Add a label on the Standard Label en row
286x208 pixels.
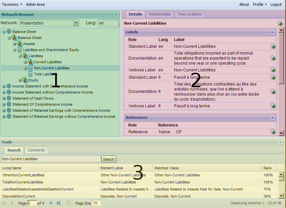tap(273, 46)
